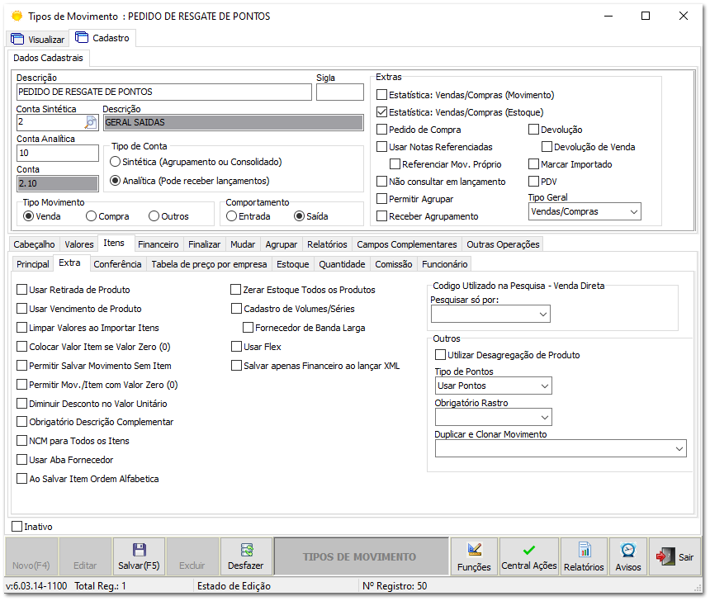The height and width of the screenshot is (601, 710).
Task: Click inside the Sigla input field
Action: [x=338, y=91]
